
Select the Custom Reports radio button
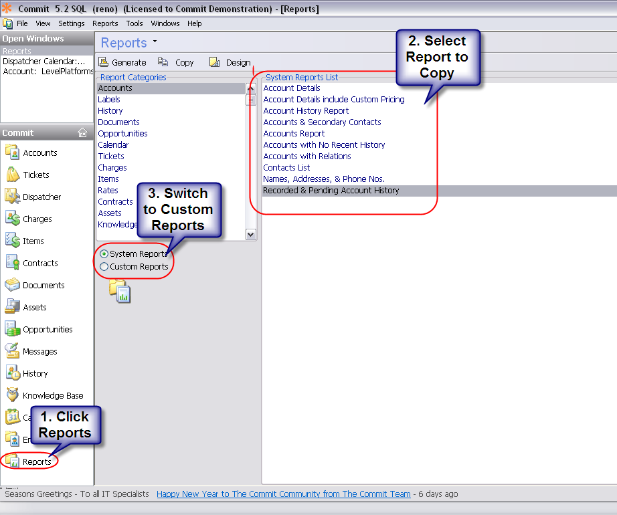tap(104, 267)
